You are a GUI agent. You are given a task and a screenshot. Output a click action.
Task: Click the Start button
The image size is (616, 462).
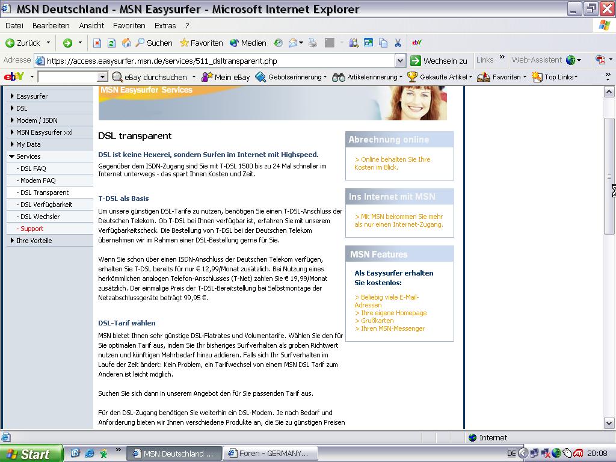31,454
